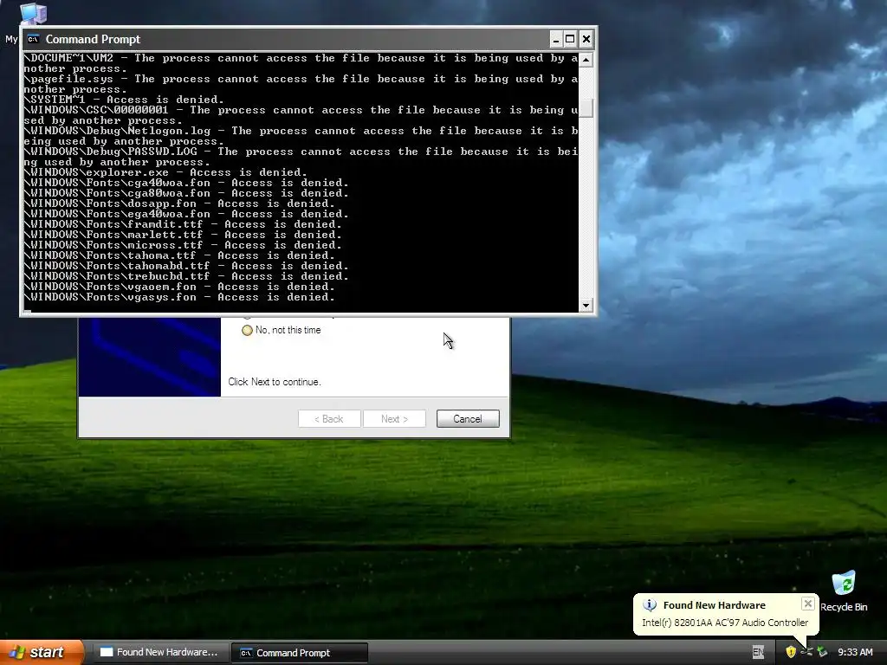Select the Recycle Bin desktop icon
Screen dimensions: 887x665
point(844,591)
